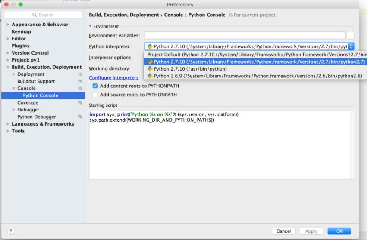This screenshot has height=240, width=368.
Task: Expand Appearance & Behavior section
Action: [x=8, y=25]
